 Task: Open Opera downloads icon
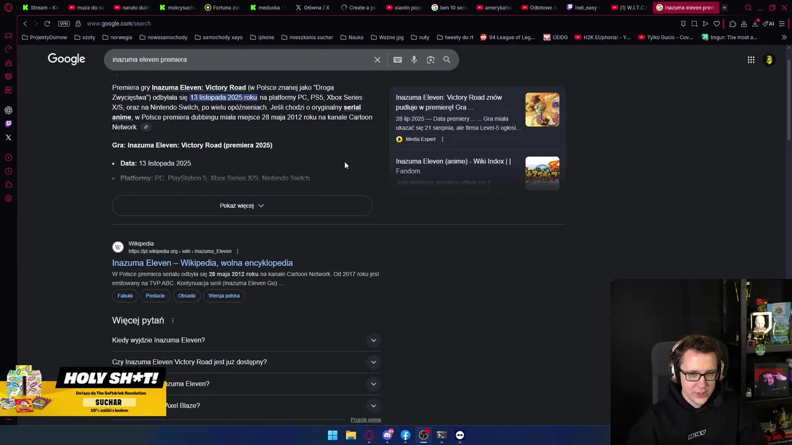pos(755,23)
